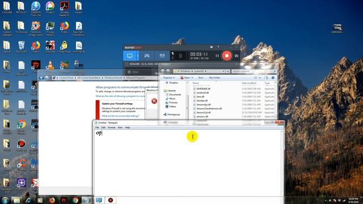Open Organize dropdown in Explorer
Viewport: 363px width, 204px height.
(169, 78)
